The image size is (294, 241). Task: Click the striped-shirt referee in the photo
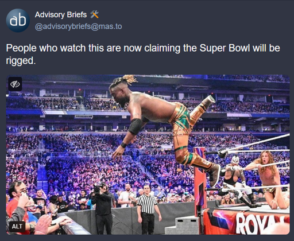click(x=148, y=208)
